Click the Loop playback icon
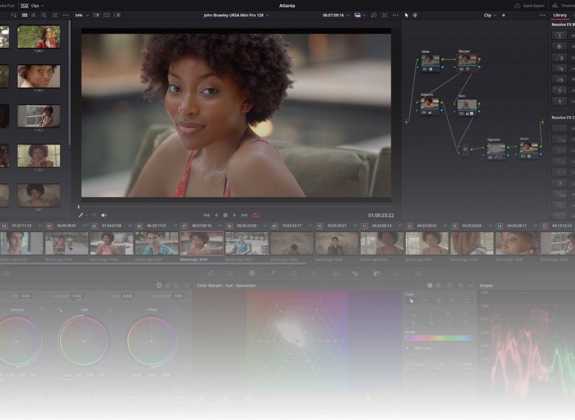Image resolution: width=575 pixels, height=420 pixels. point(256,215)
